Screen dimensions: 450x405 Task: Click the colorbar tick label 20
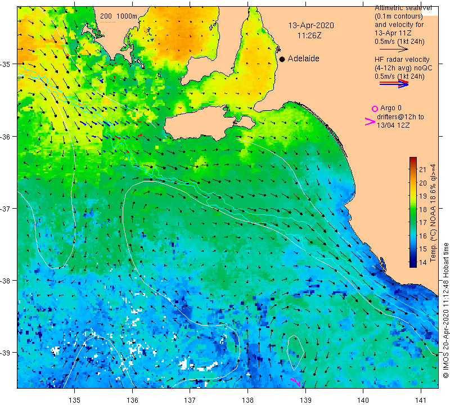click(423, 183)
